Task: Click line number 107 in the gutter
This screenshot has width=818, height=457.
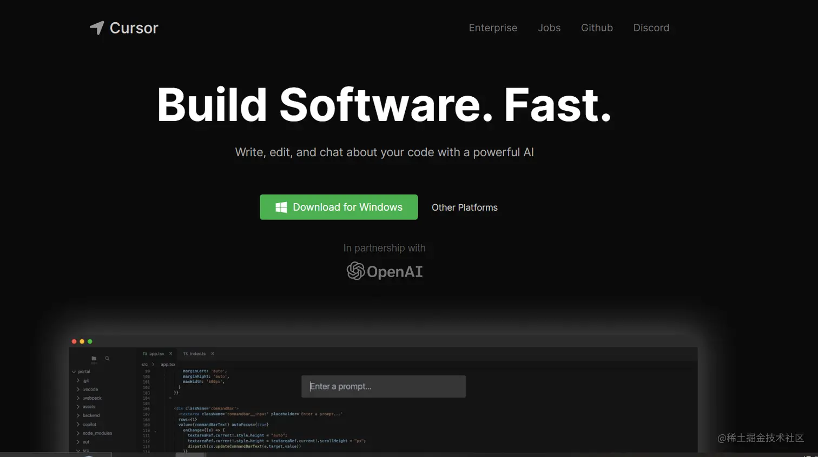Action: [x=146, y=414]
